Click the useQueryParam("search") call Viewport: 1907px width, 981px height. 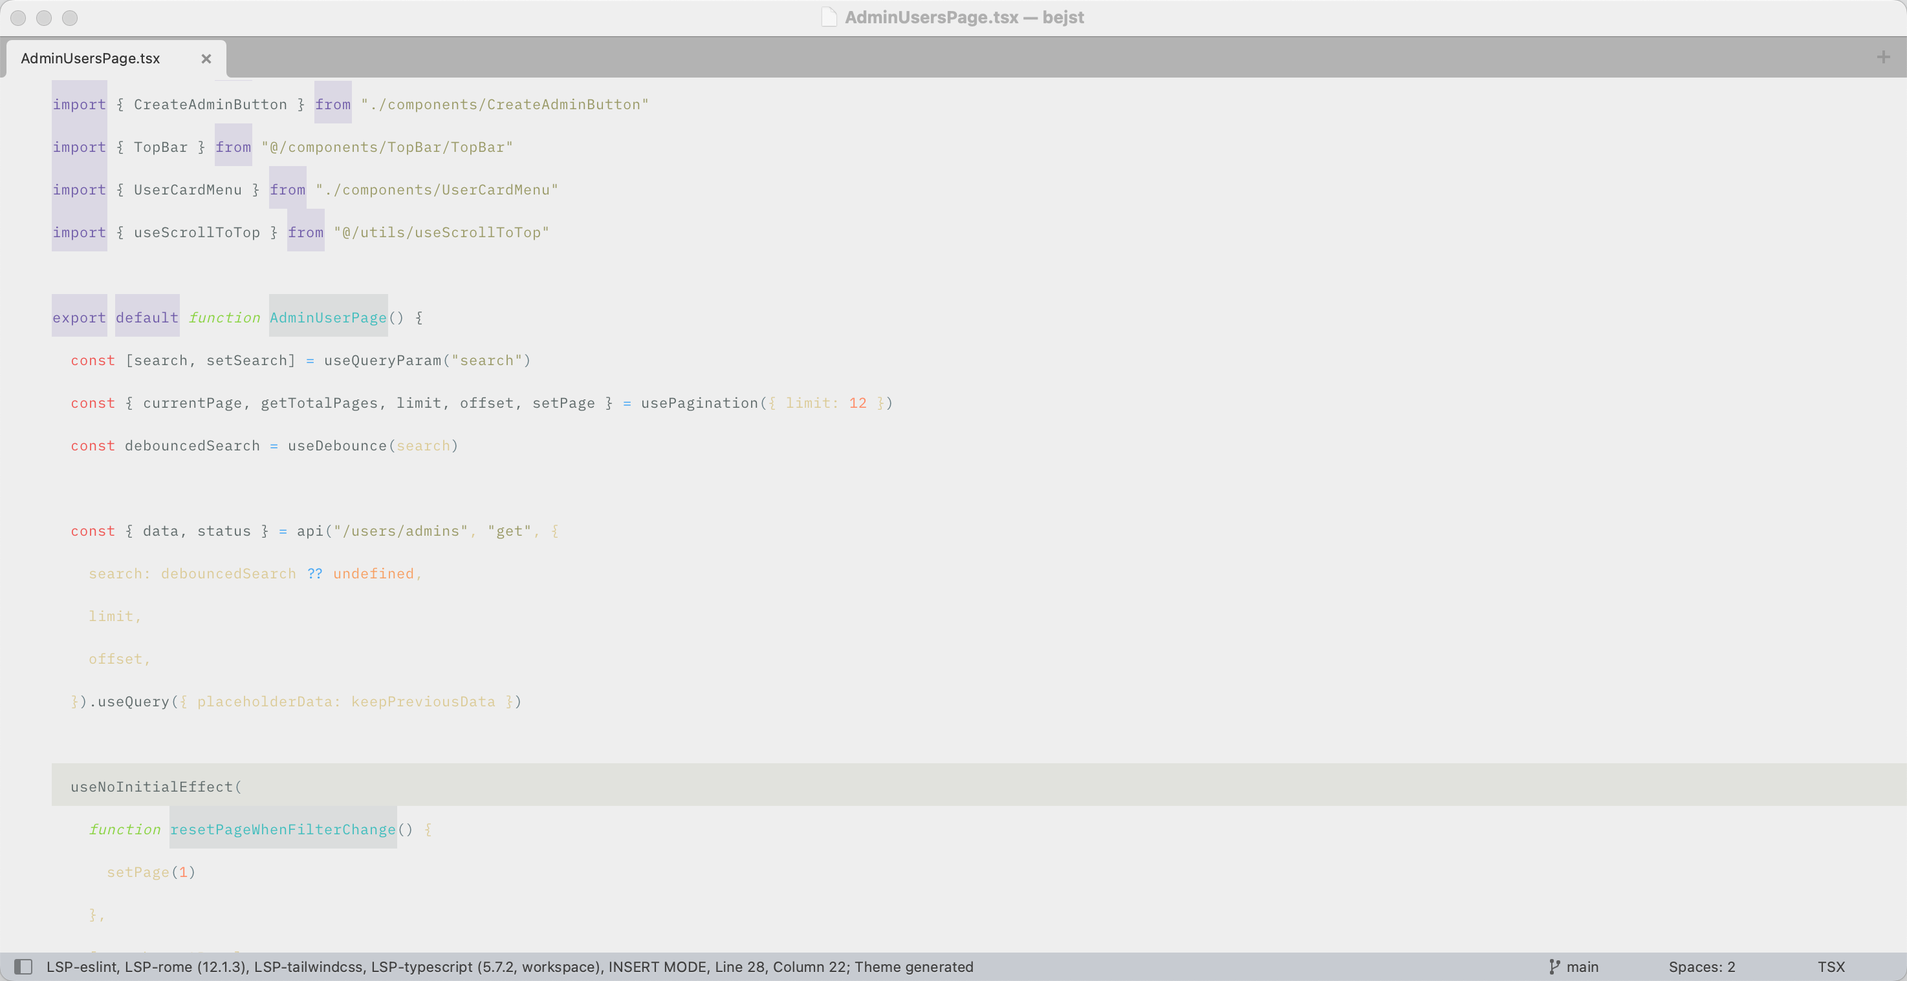pos(427,361)
